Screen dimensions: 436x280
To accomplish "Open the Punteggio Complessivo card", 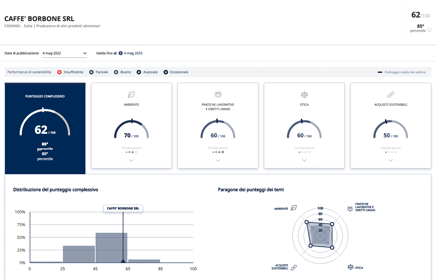I will coord(45,129).
